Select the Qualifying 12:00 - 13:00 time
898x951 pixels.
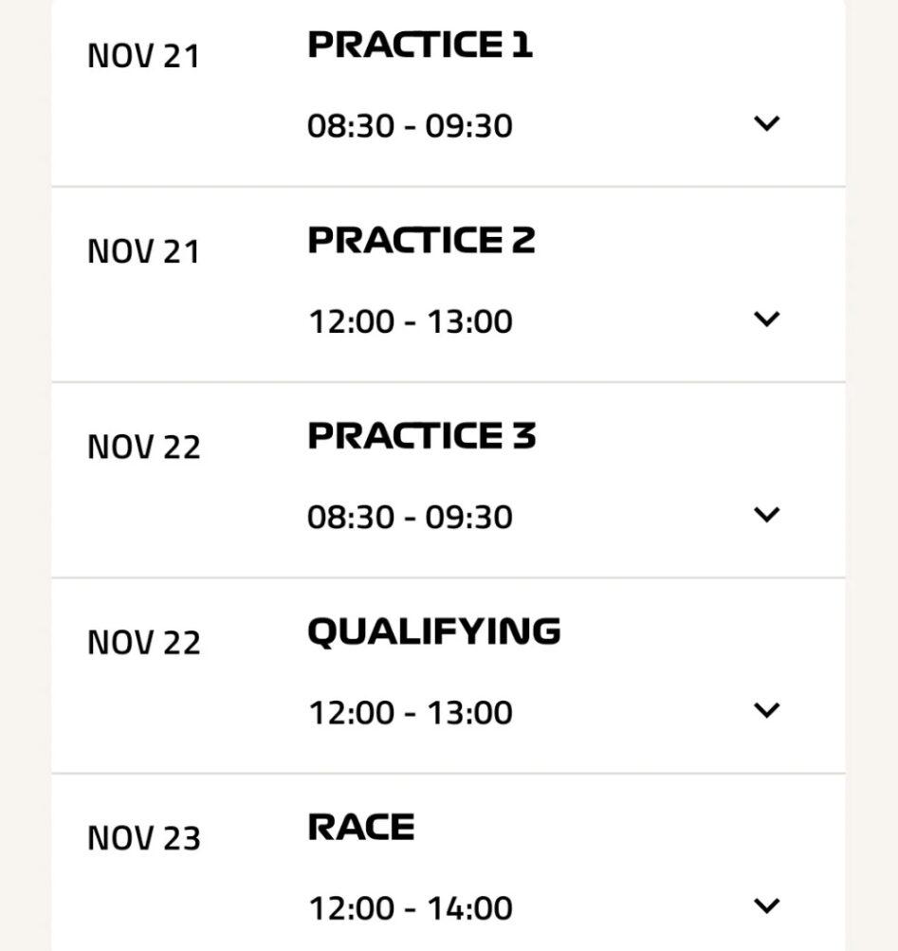point(410,712)
